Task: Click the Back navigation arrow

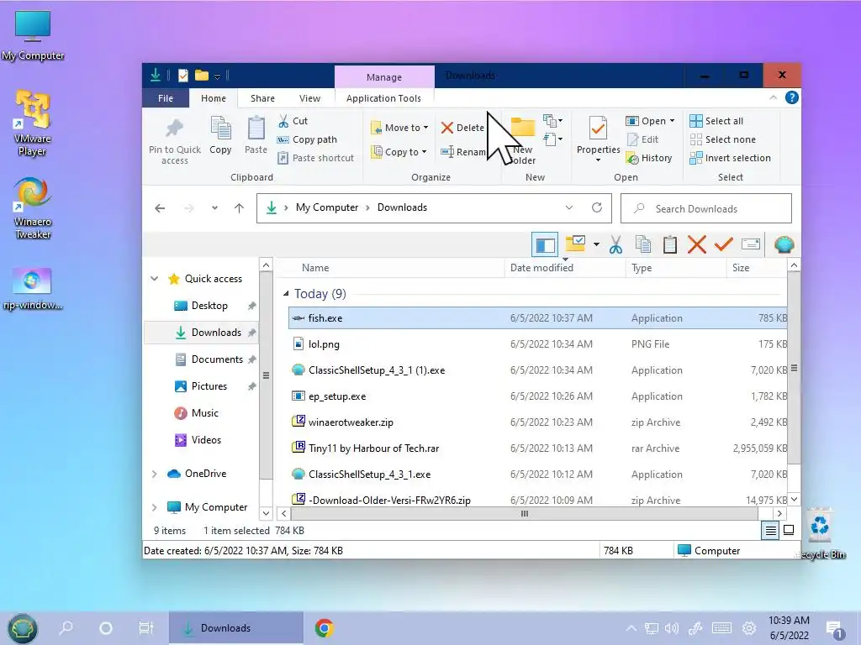Action: (160, 208)
